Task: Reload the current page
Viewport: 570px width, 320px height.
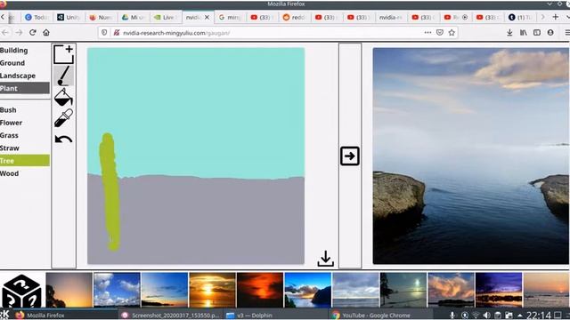Action: [33, 32]
